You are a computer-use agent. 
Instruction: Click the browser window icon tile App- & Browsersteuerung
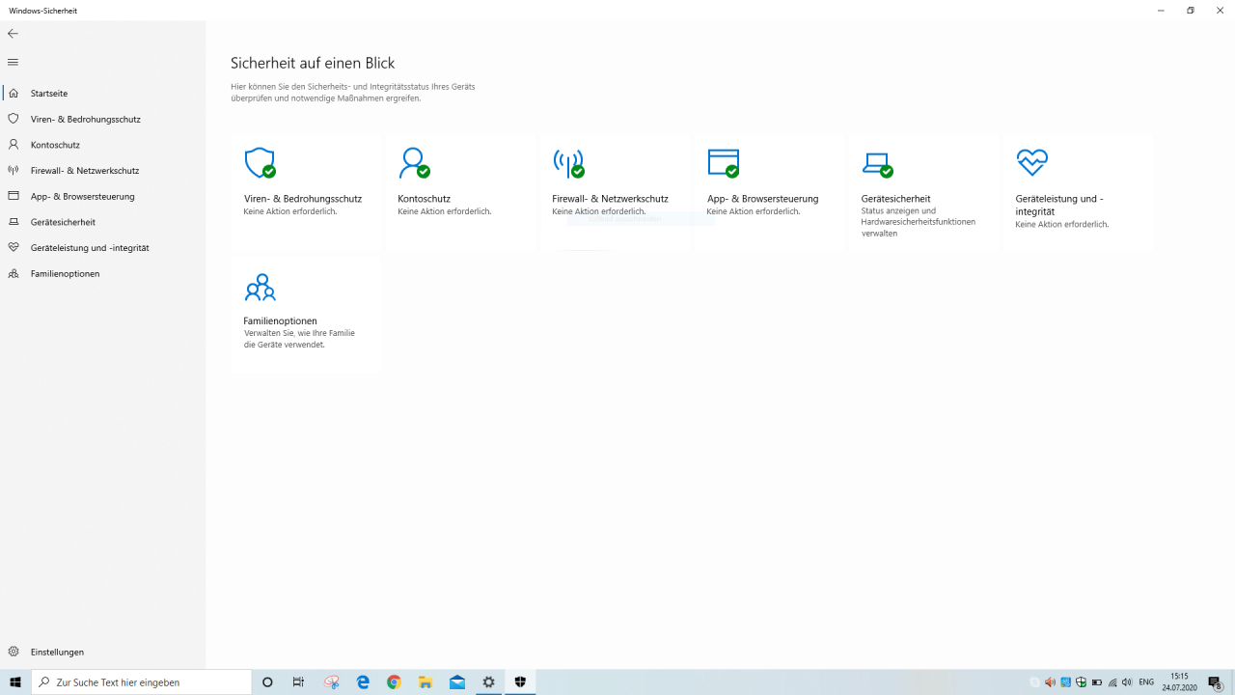click(x=769, y=193)
